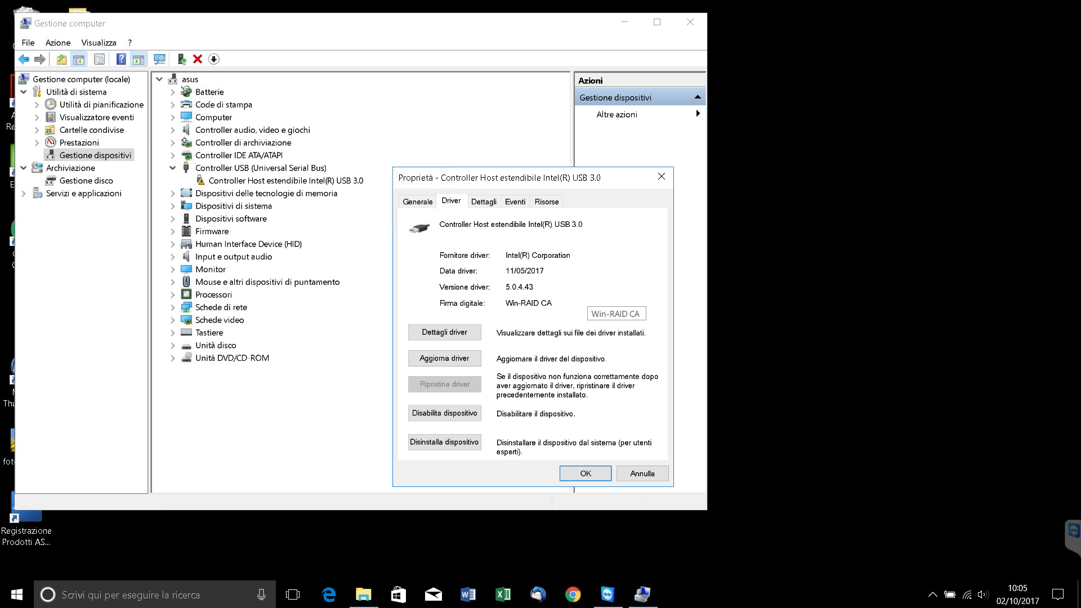
Task: Toggle the show/hide Action pane icon
Action: (x=139, y=59)
